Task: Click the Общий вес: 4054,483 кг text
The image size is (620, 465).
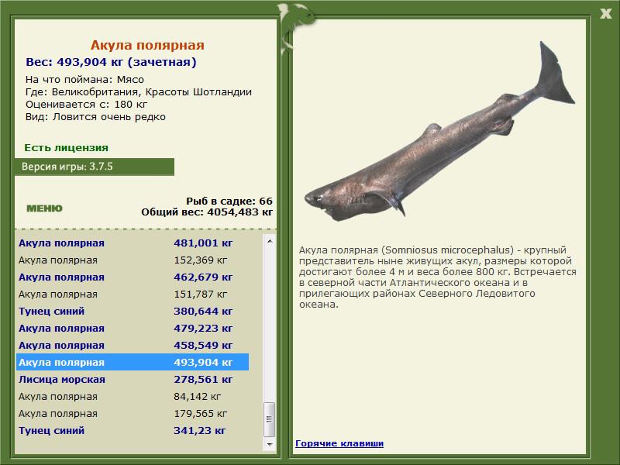Action: coord(207,212)
